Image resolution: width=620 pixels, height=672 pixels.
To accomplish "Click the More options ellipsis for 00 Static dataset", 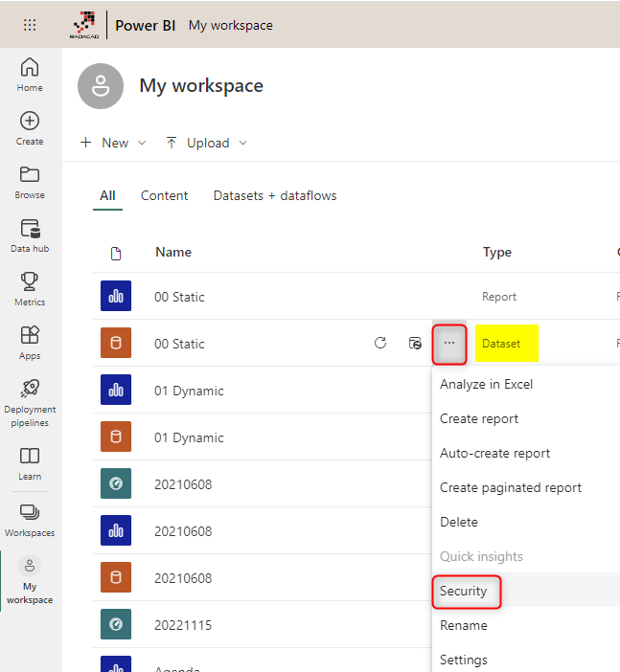I will 449,344.
